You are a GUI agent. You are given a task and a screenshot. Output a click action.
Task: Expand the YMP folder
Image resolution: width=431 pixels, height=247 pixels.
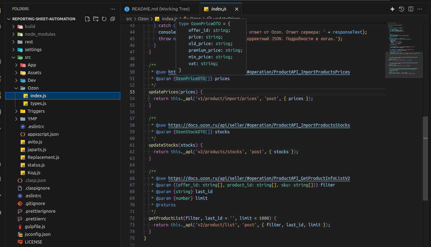16,119
